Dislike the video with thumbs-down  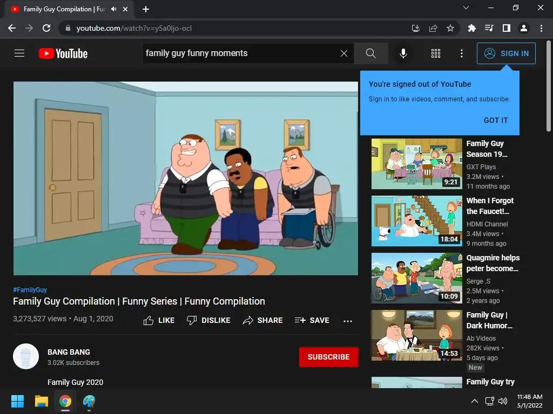click(208, 320)
